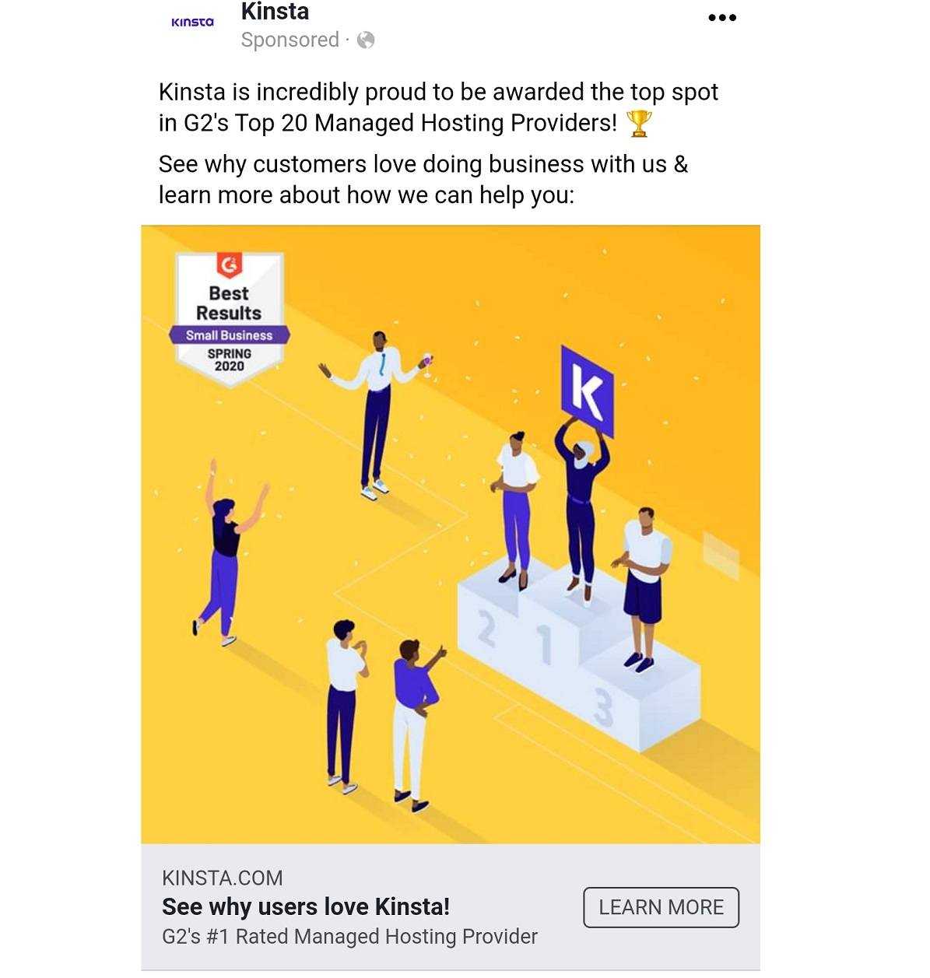
Task: Click the purple K sign
Action: (588, 391)
